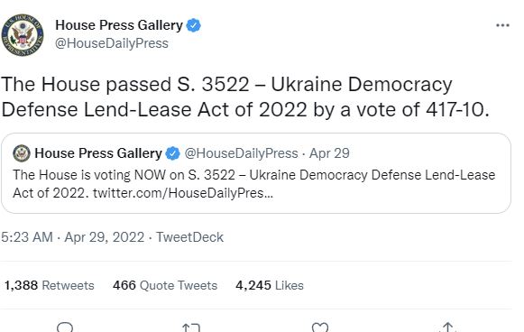The height and width of the screenshot is (332, 524).
Task: Click the 5:23 AM · Apr 29, 2022 timestamp
Action: (x=72, y=237)
